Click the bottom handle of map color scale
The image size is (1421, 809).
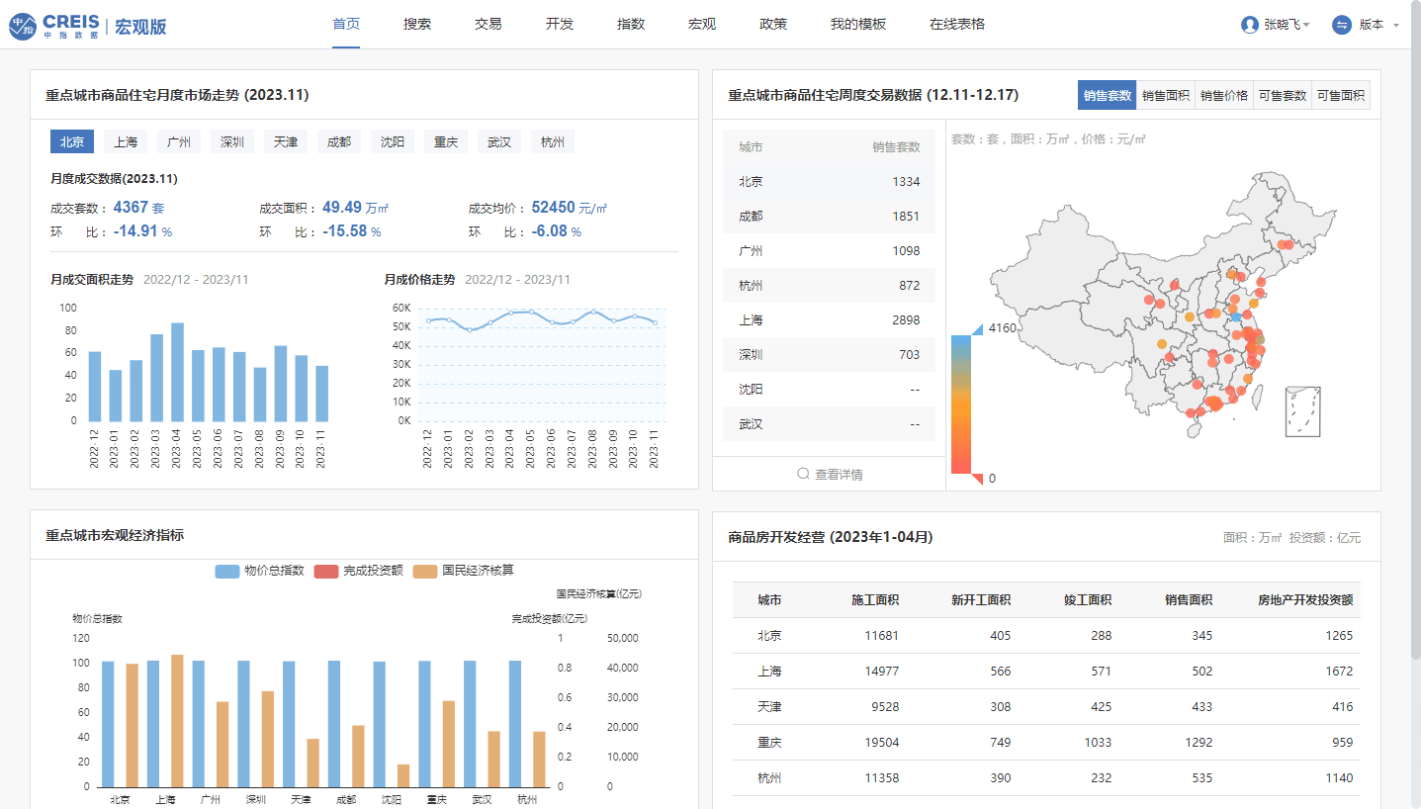976,480
